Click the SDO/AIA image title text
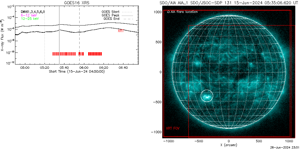 pyautogui.click(x=228, y=3)
